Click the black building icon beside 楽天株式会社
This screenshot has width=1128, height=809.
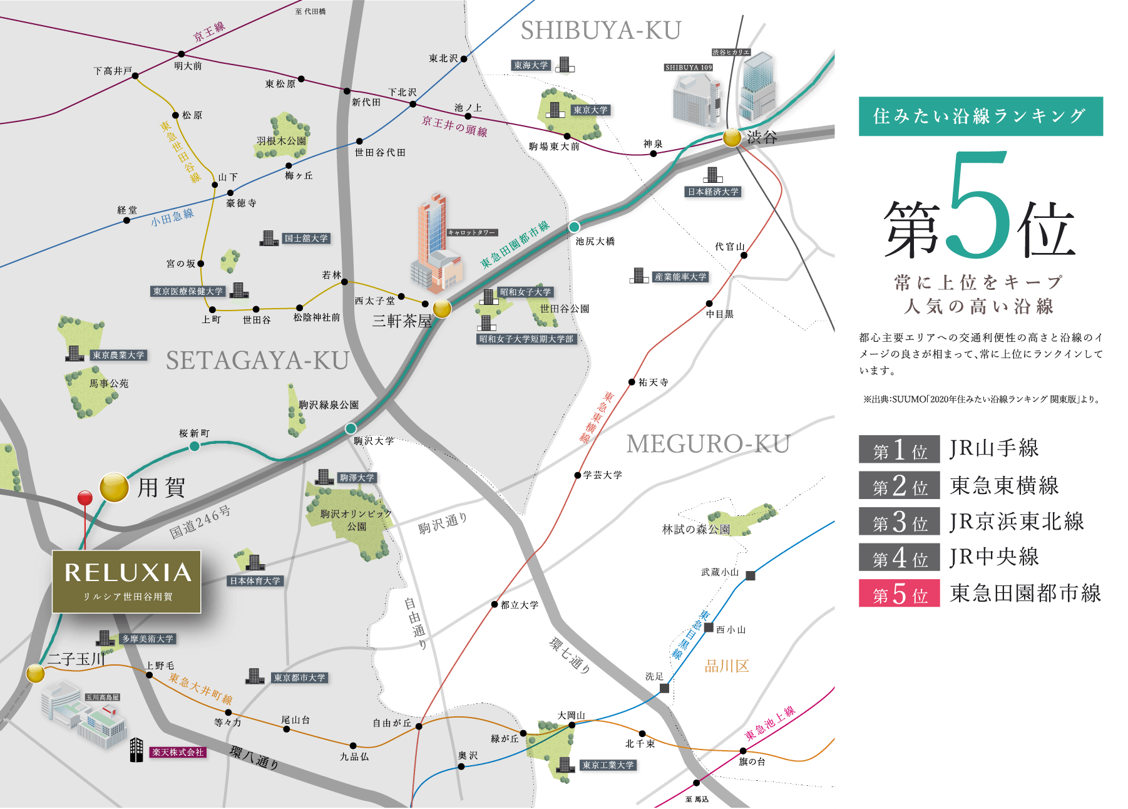[136, 750]
